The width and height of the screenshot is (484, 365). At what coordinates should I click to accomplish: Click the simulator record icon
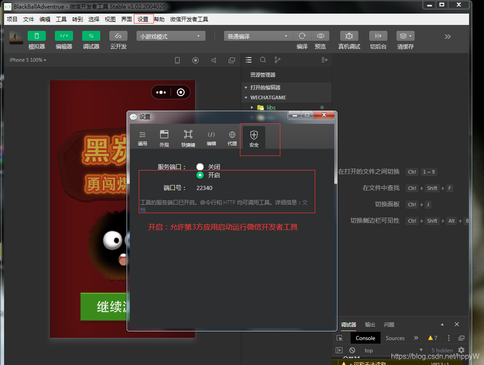pyautogui.click(x=196, y=60)
